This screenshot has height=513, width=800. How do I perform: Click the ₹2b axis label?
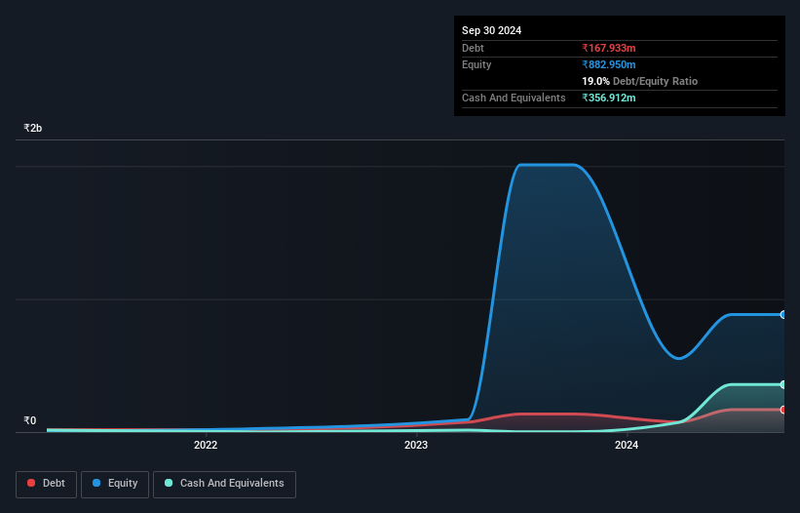click(x=33, y=128)
